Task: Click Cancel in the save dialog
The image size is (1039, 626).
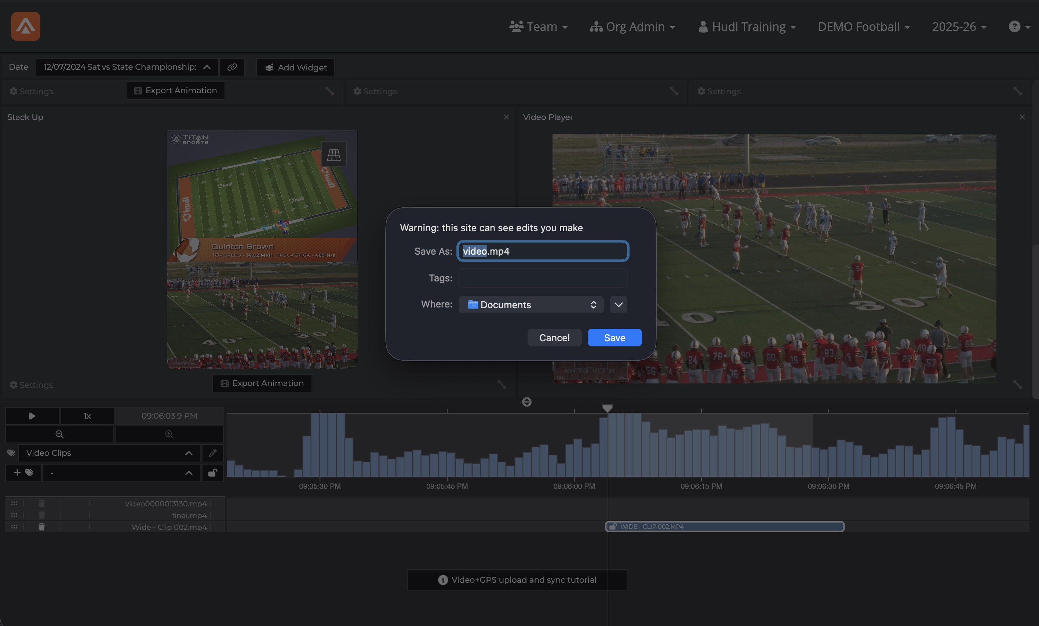Action: pyautogui.click(x=554, y=338)
